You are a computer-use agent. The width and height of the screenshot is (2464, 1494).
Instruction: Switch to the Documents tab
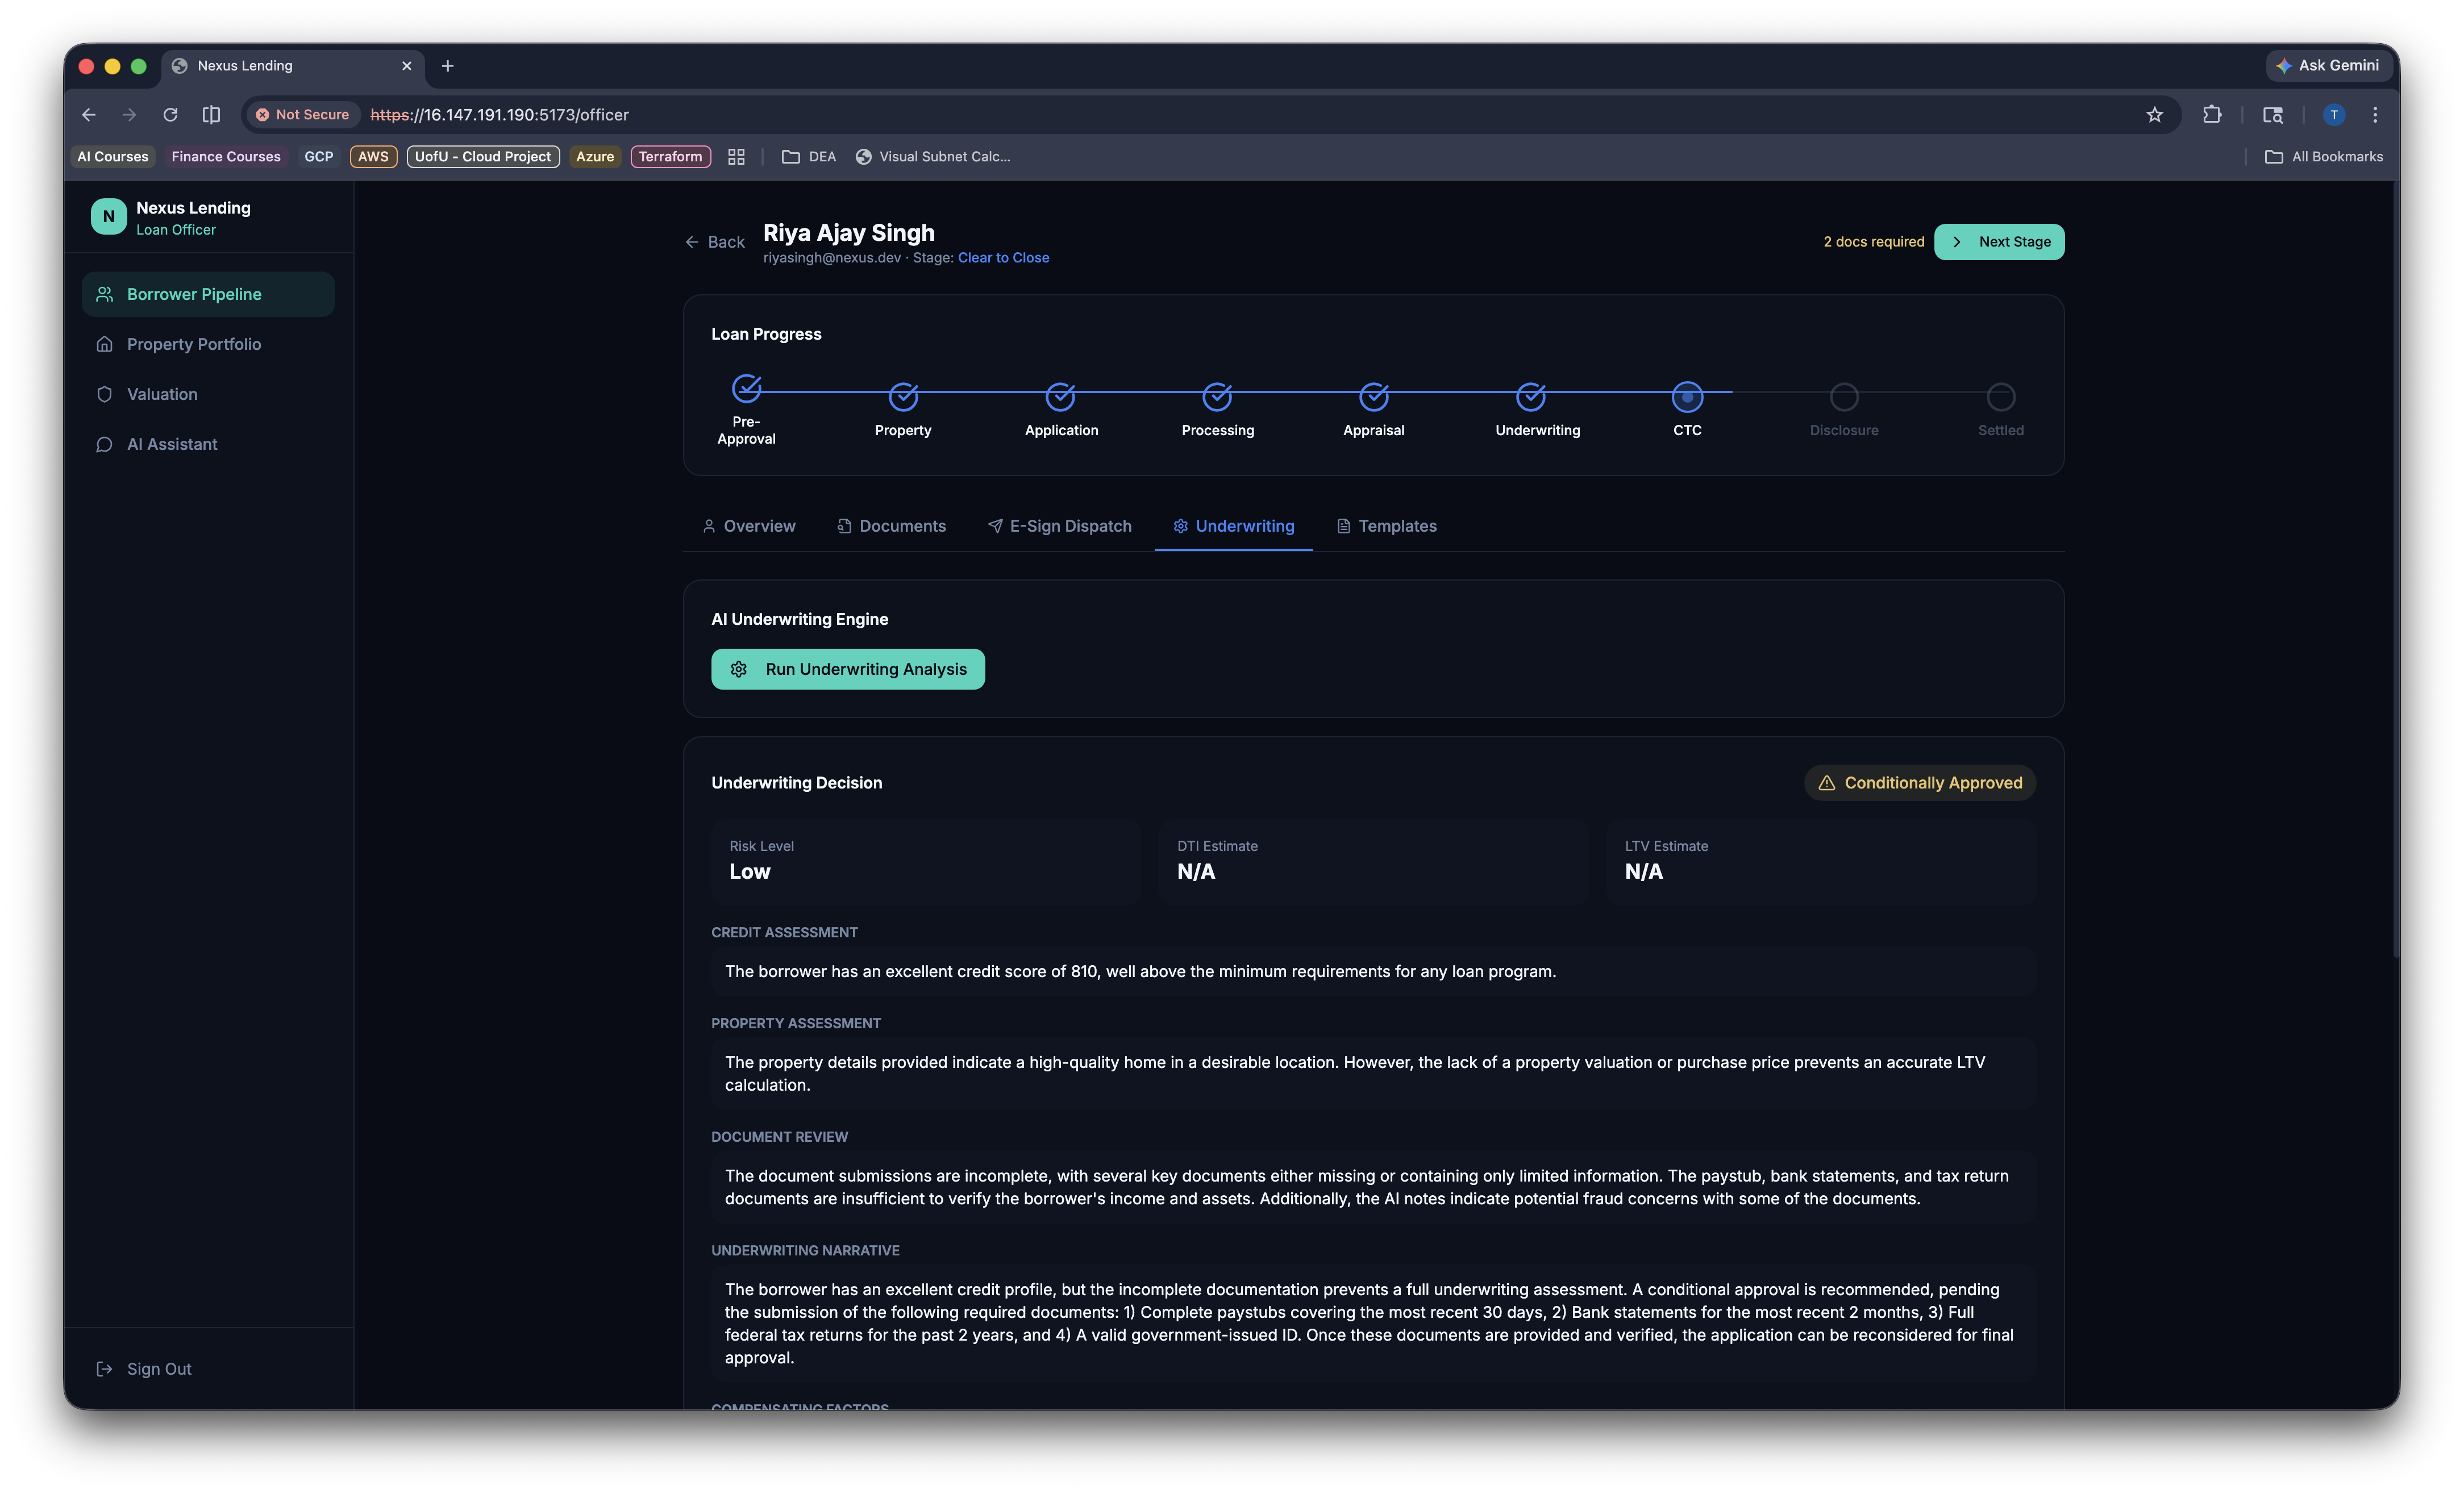(891, 525)
